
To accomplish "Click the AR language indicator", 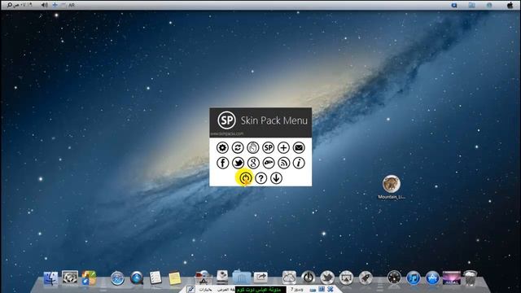I will tap(72, 5).
